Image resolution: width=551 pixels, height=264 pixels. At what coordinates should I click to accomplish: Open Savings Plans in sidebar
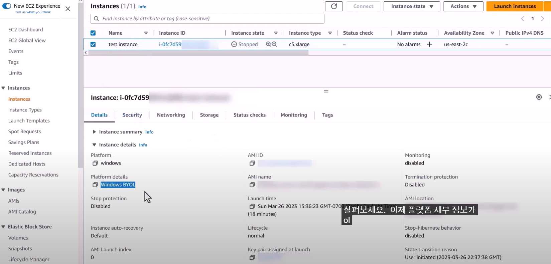(24, 142)
